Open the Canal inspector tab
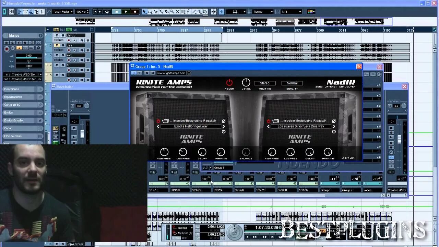The height and width of the screenshot is (247, 439). click(23, 128)
